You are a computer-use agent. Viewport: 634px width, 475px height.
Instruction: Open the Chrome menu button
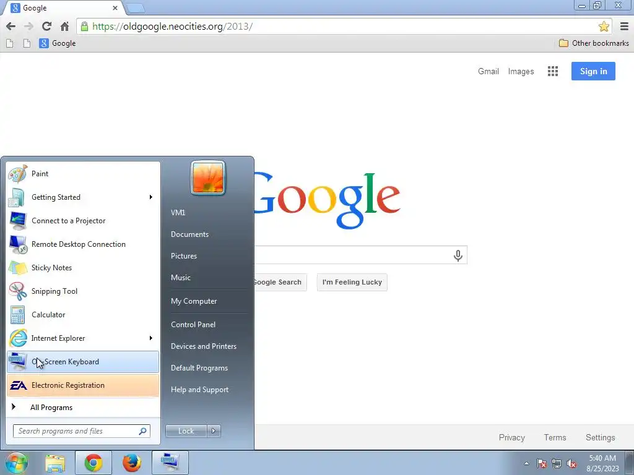pyautogui.click(x=624, y=27)
